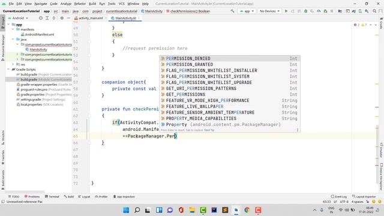Collapse the manifests folder
Screen dimensions: 384x216
(13, 29)
